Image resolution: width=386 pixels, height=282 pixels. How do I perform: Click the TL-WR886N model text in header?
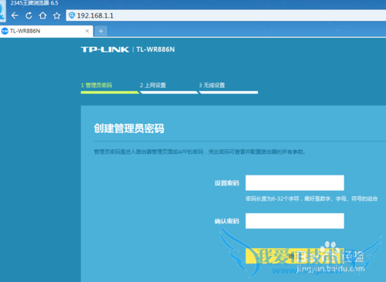tap(155, 49)
